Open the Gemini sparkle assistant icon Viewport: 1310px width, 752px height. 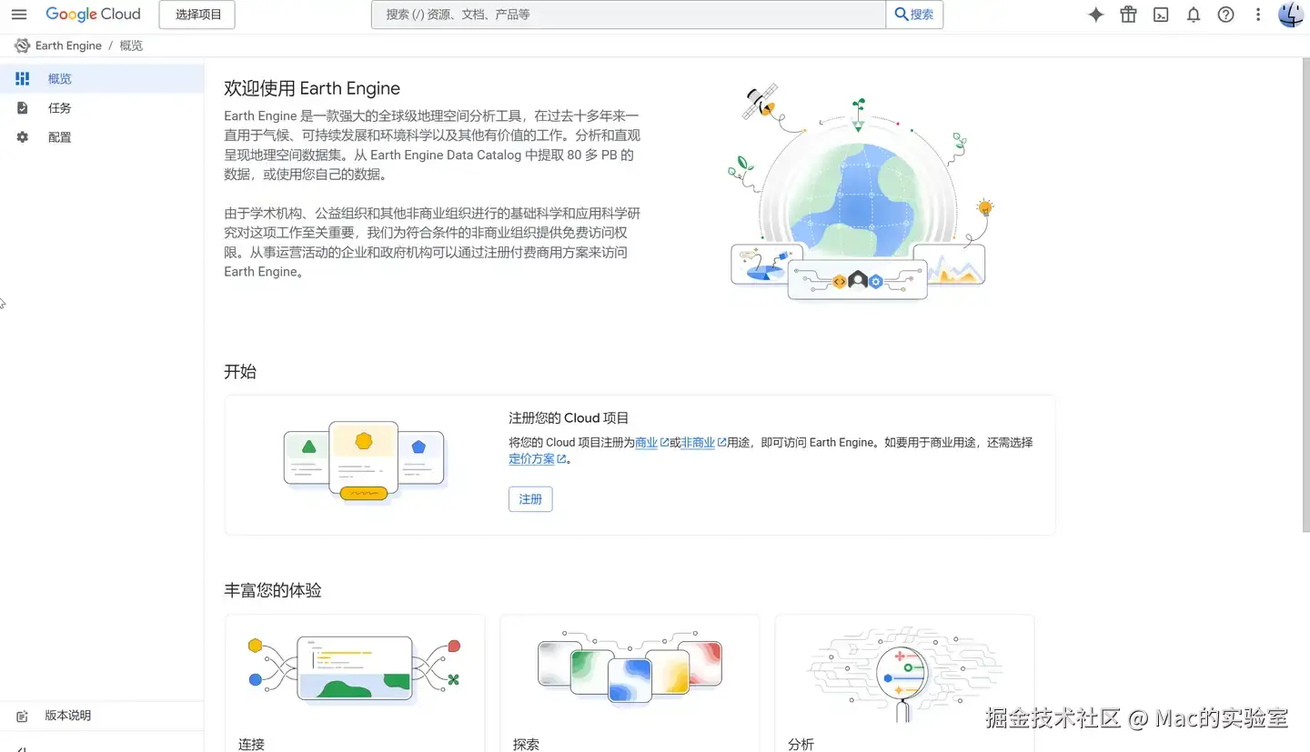(1096, 15)
